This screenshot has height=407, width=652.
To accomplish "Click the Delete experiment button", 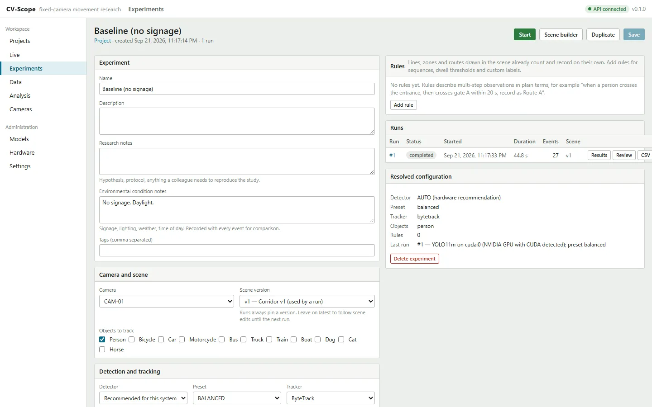I will click(415, 259).
